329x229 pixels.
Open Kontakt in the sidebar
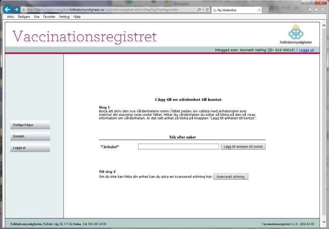click(30, 136)
